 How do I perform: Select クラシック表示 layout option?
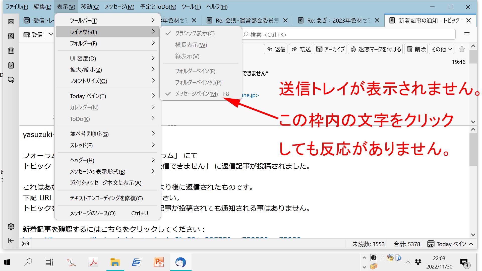coord(195,33)
